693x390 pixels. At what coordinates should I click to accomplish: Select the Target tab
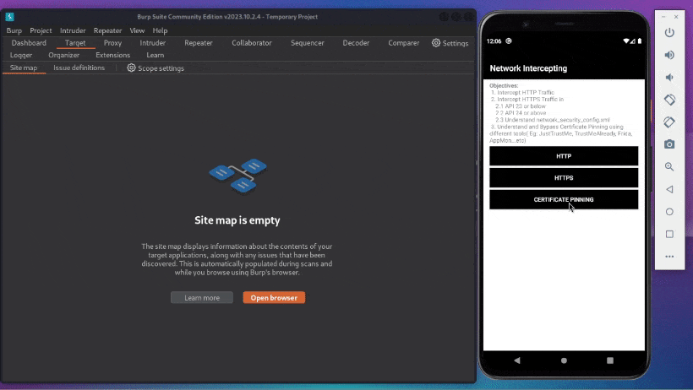click(x=75, y=43)
